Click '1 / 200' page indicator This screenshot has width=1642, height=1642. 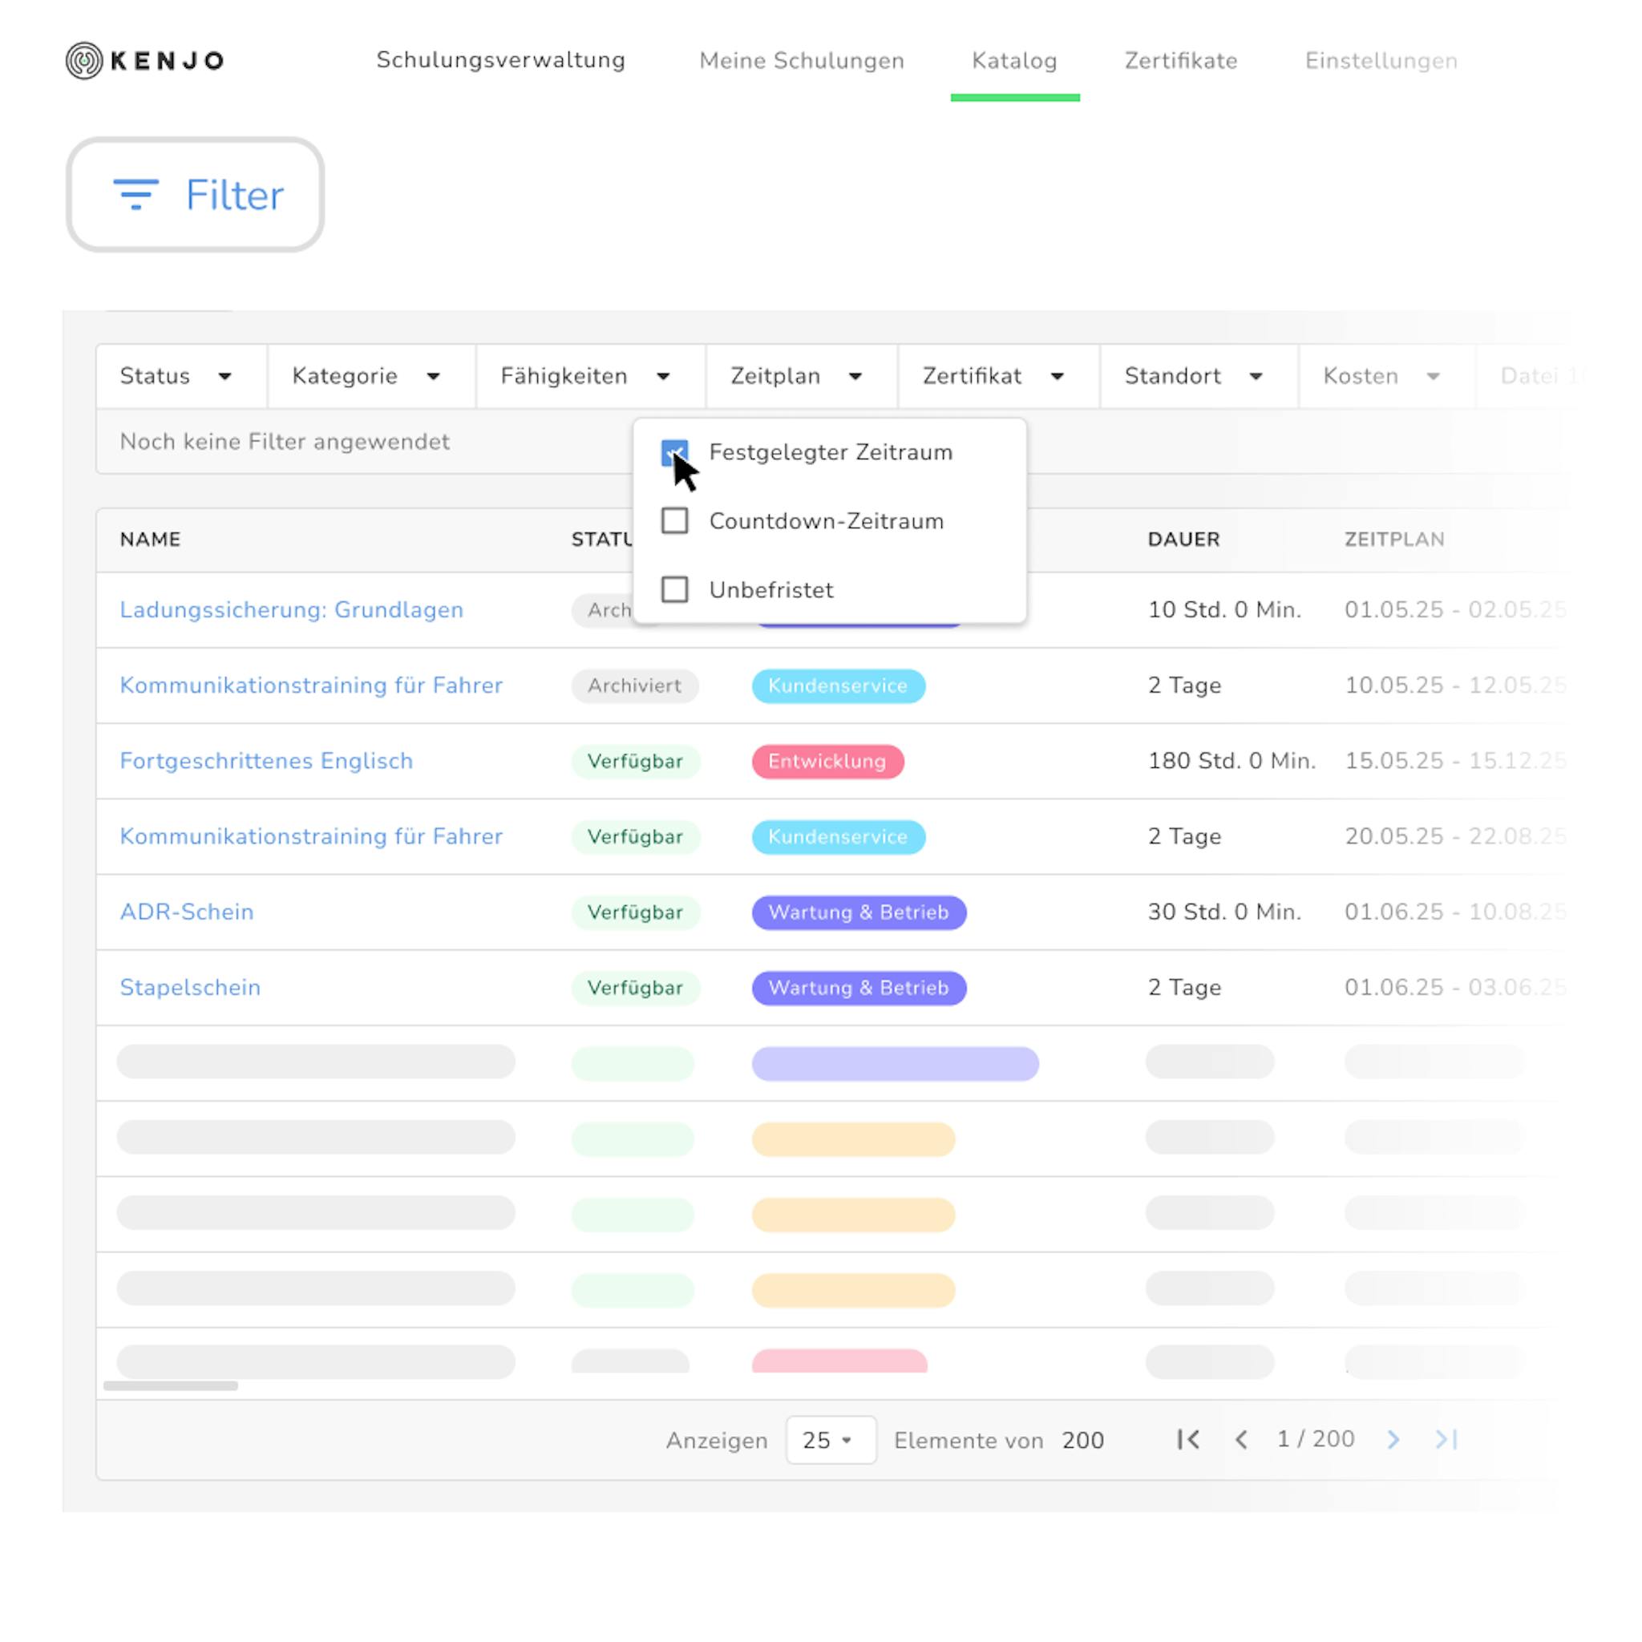point(1316,1439)
